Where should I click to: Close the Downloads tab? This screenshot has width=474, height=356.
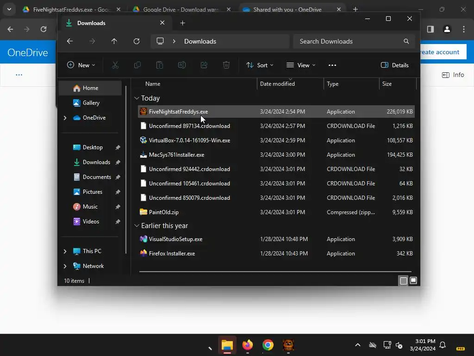point(162,23)
